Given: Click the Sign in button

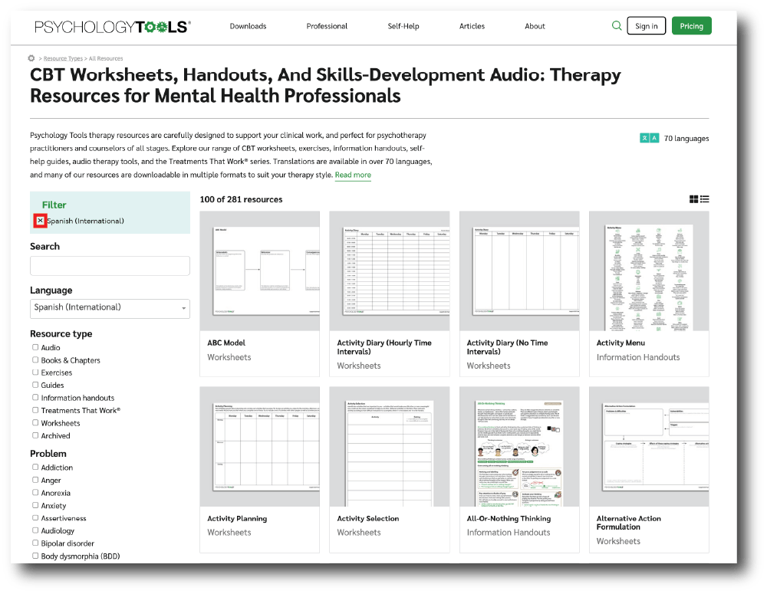Looking at the screenshot, I should point(646,26).
